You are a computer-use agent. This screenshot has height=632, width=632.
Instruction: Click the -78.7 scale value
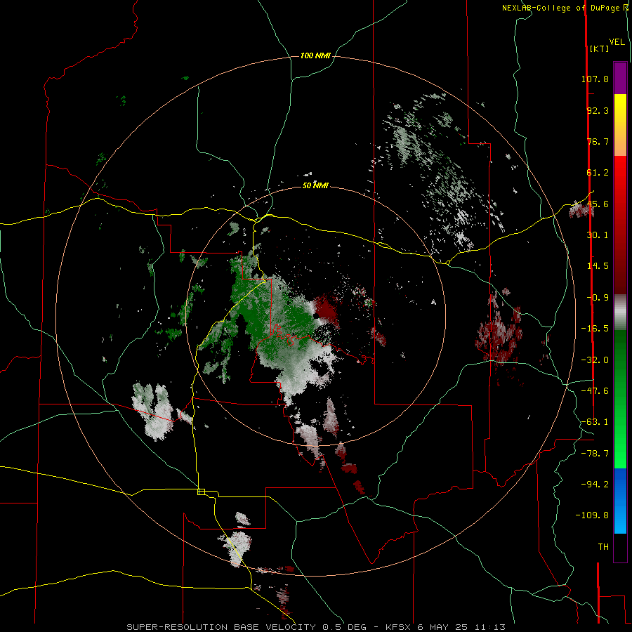[x=595, y=454]
